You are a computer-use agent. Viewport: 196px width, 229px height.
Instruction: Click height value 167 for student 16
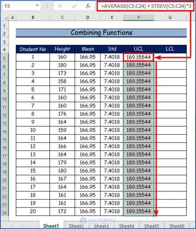tap(62, 179)
